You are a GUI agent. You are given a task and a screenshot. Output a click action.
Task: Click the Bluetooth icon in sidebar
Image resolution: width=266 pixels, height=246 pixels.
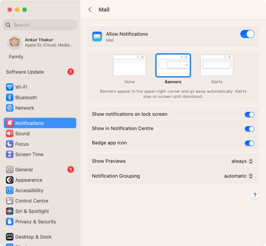pyautogui.click(x=10, y=98)
